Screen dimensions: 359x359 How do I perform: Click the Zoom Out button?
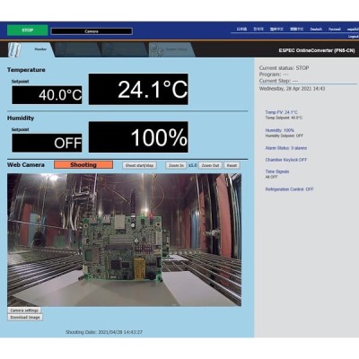(x=210, y=165)
